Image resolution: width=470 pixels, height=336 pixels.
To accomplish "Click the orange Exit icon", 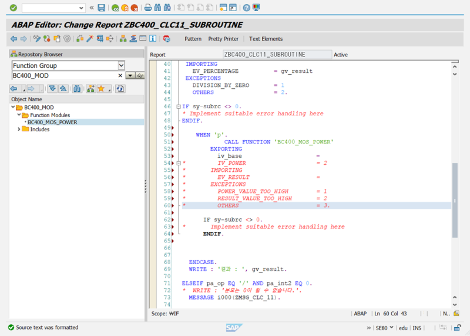I will tap(125, 8).
